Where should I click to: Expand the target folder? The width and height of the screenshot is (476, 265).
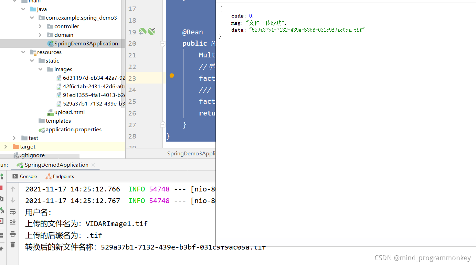tap(6, 146)
